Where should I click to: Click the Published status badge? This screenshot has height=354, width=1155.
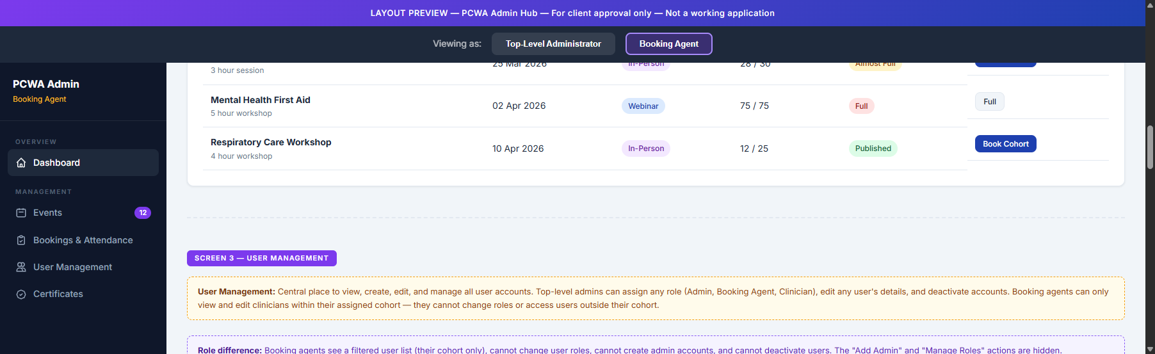point(873,149)
